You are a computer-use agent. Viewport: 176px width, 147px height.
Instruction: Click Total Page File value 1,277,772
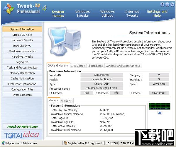[x=106, y=118]
